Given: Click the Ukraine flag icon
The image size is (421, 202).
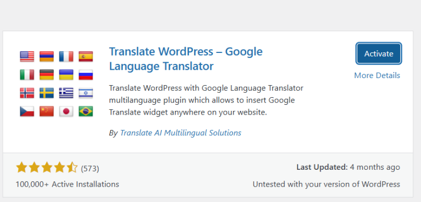Looking at the screenshot, I should [x=66, y=75].
